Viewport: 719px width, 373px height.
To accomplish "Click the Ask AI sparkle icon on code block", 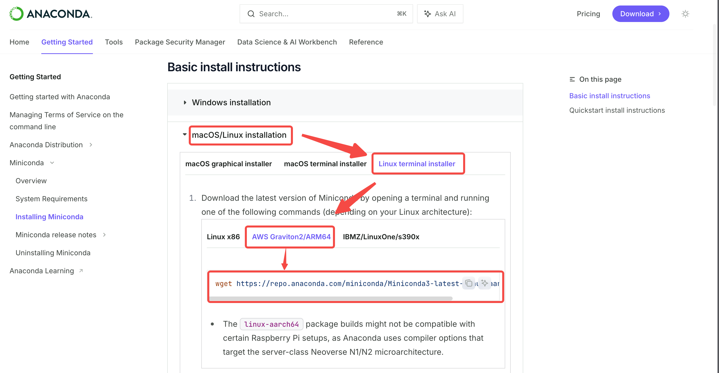I will click(x=484, y=283).
